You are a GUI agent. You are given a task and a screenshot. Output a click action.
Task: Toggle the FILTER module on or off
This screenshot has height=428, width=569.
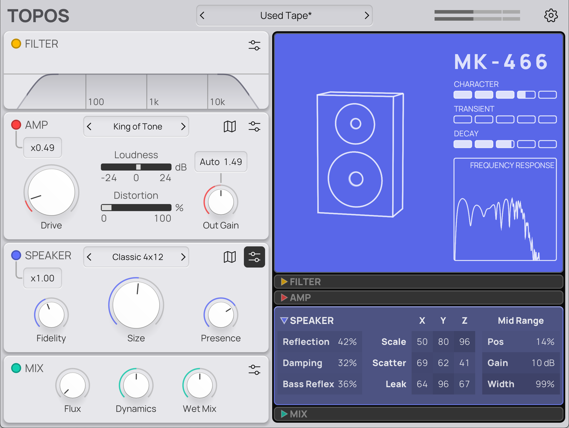(16, 44)
